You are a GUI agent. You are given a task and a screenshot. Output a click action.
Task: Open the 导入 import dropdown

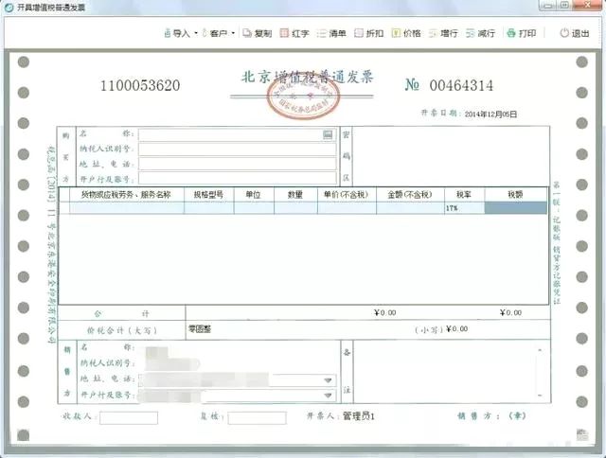(196, 34)
